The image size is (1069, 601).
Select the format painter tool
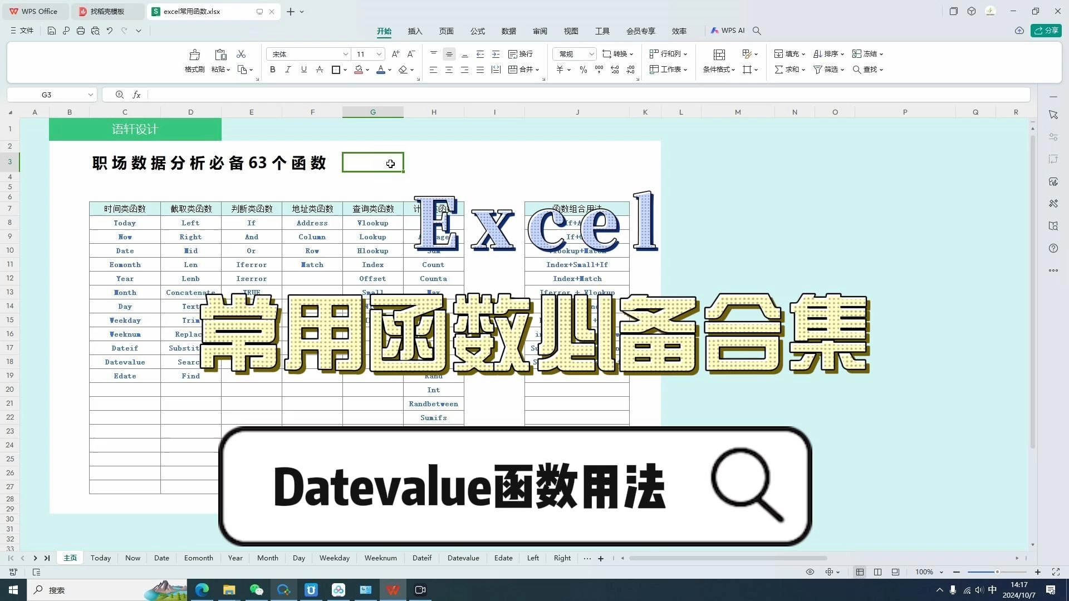(194, 60)
